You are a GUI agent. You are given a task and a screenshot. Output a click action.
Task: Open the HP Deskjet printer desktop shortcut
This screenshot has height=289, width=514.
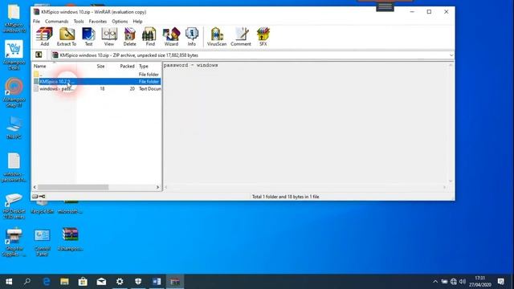coord(14,206)
